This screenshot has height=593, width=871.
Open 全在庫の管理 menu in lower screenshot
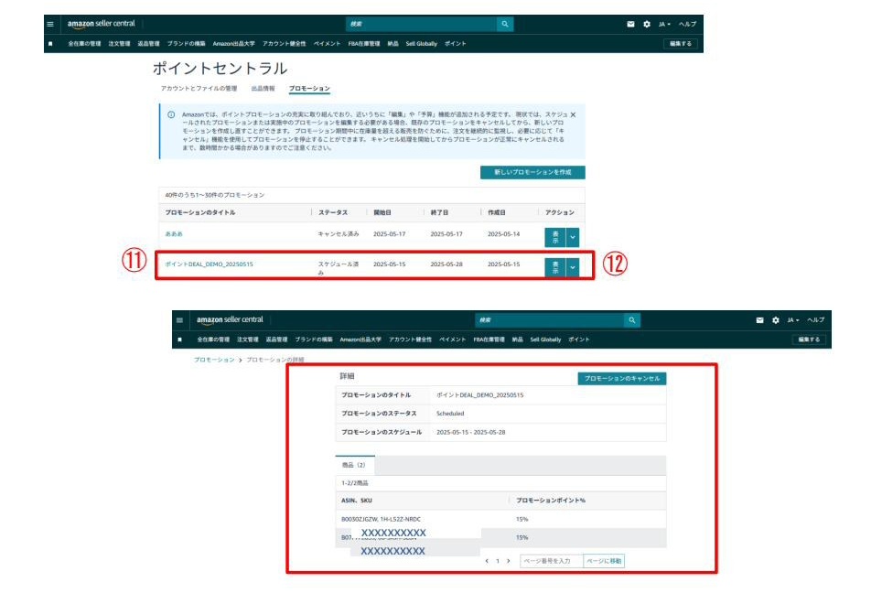tap(213, 340)
